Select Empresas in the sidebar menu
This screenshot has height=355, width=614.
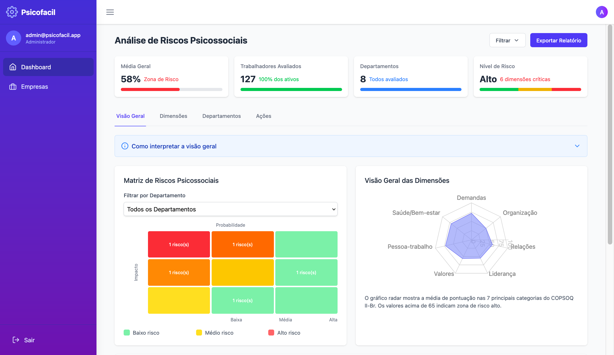[35, 86]
